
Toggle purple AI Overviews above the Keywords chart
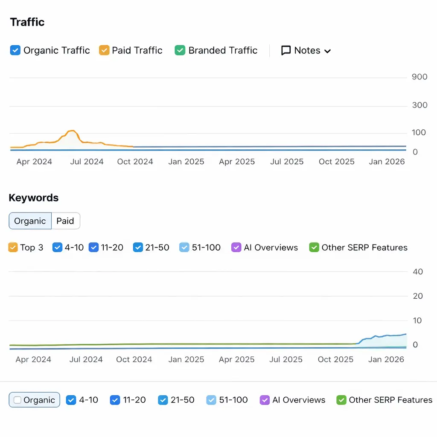click(236, 248)
